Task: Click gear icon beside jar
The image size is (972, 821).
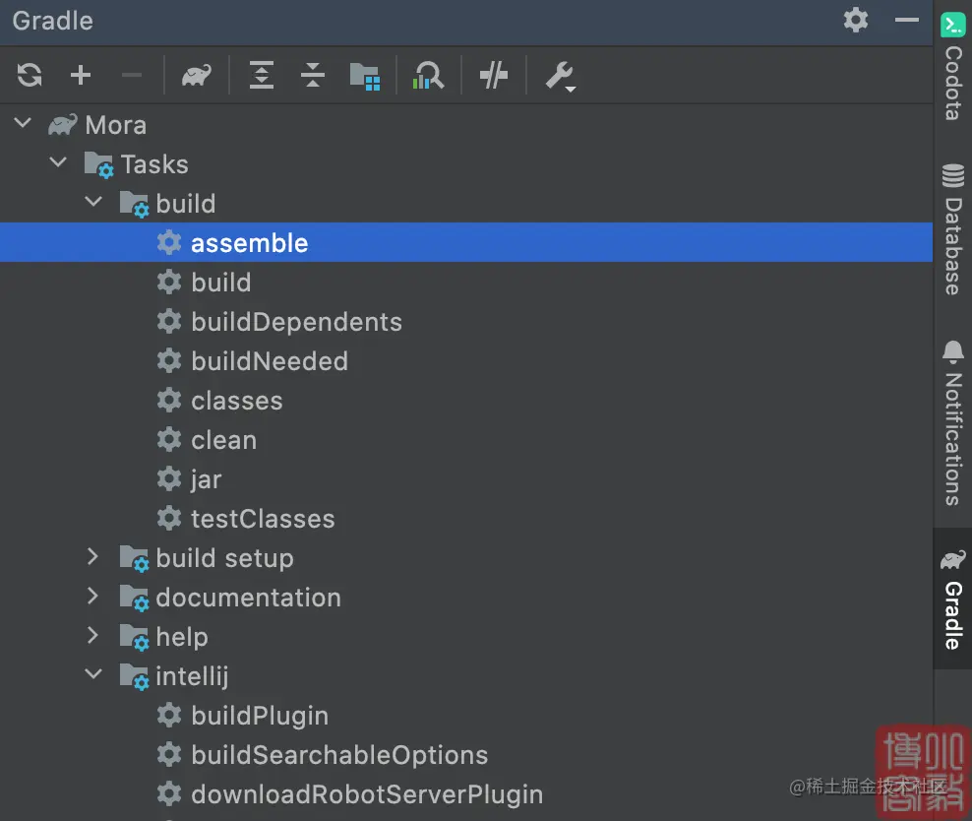Action: click(168, 478)
